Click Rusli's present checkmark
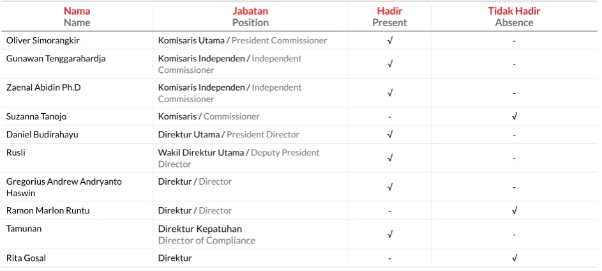 (x=389, y=159)
